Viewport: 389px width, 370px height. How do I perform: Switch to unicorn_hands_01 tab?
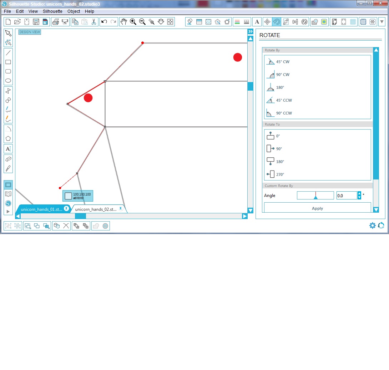tap(41, 209)
